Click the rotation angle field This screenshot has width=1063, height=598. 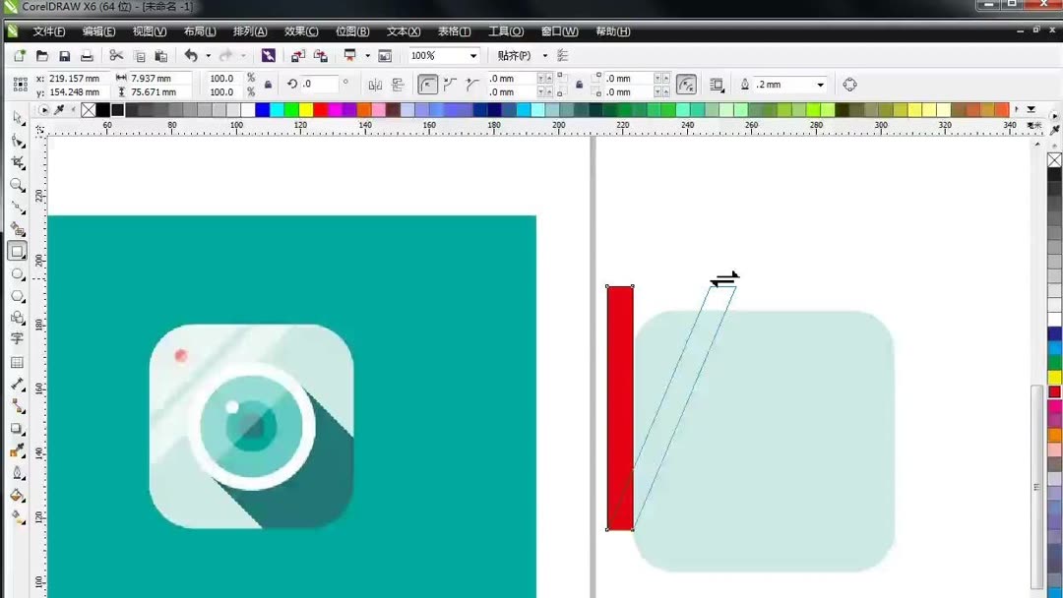click(x=319, y=84)
